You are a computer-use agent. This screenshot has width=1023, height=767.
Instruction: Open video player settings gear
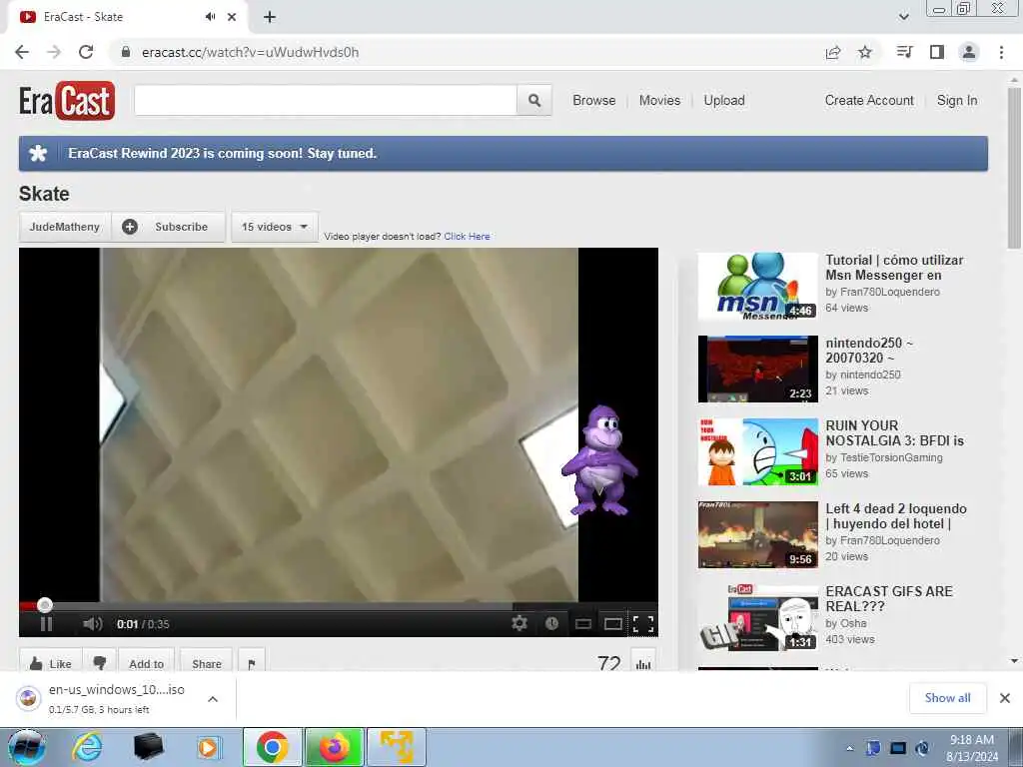click(x=519, y=623)
